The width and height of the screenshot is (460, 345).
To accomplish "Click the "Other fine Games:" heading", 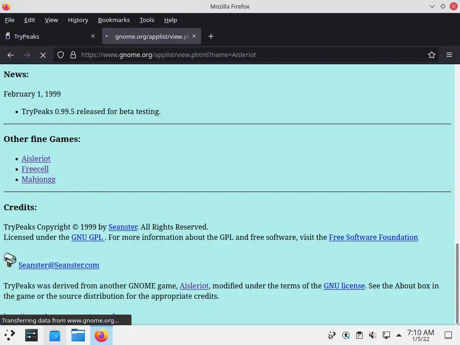I will point(42,139).
